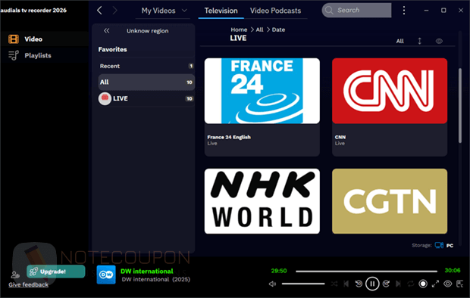
Task: Open the All filter above the channel grid
Action: tap(399, 42)
